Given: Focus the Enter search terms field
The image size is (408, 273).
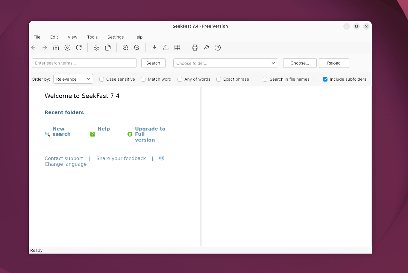Looking at the screenshot, I should click(84, 63).
